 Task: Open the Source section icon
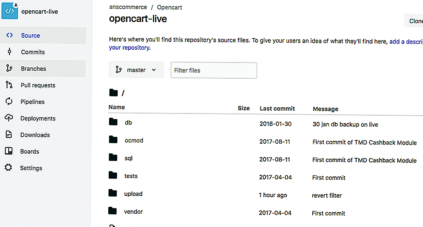9,36
